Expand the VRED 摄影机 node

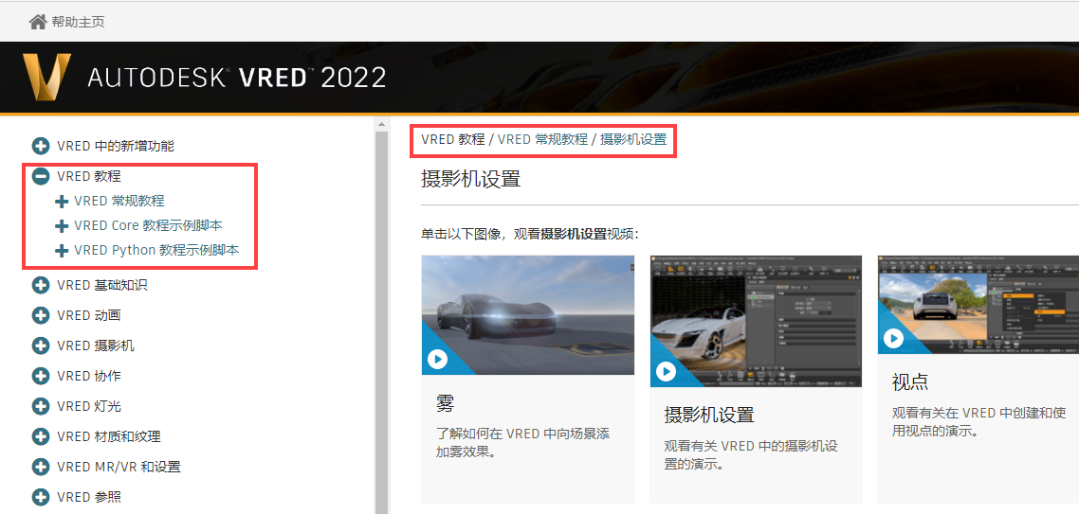click(x=41, y=346)
